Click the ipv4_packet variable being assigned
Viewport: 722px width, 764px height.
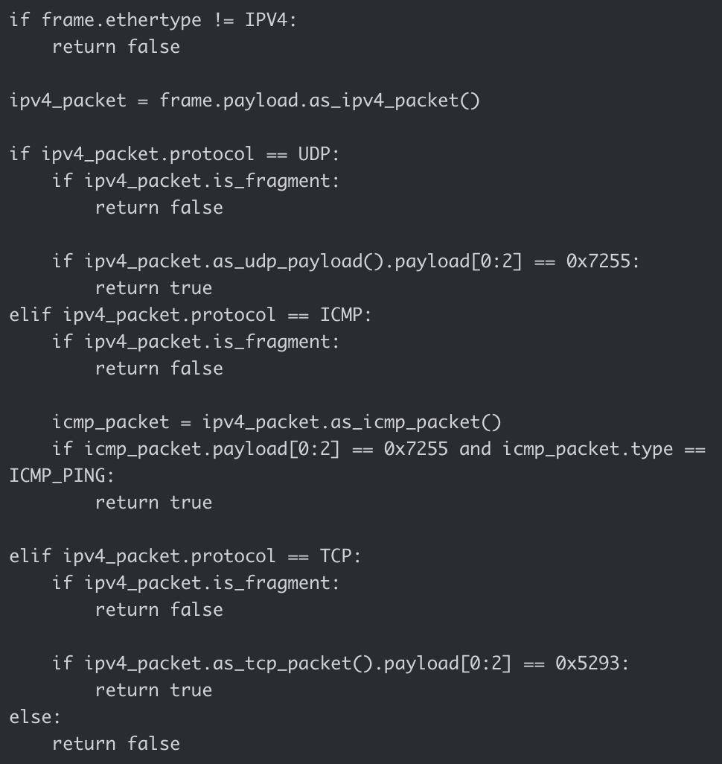click(68, 100)
